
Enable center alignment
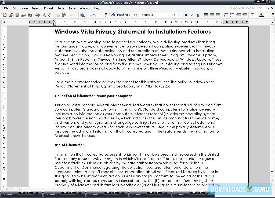pos(212,15)
